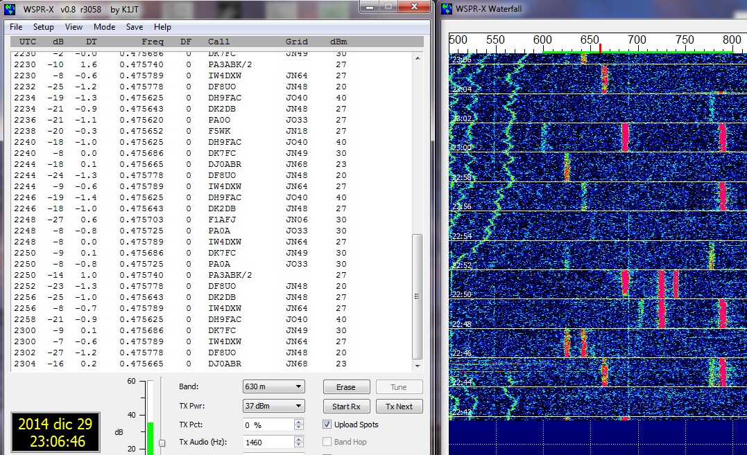Open the Help menu

point(162,27)
